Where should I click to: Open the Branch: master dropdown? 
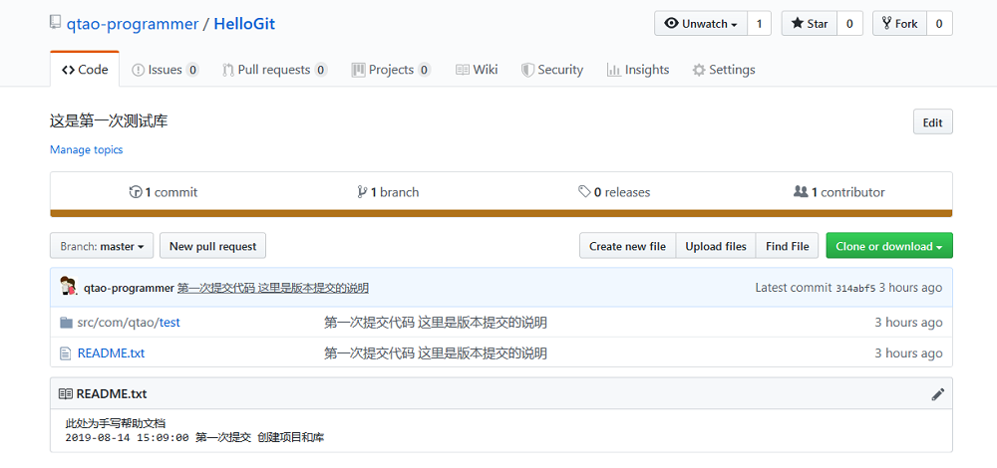(102, 246)
